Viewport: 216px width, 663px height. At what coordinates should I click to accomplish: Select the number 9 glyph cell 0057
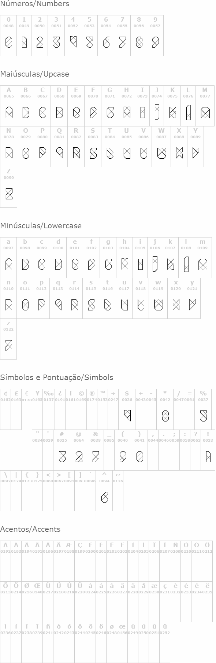click(x=155, y=36)
